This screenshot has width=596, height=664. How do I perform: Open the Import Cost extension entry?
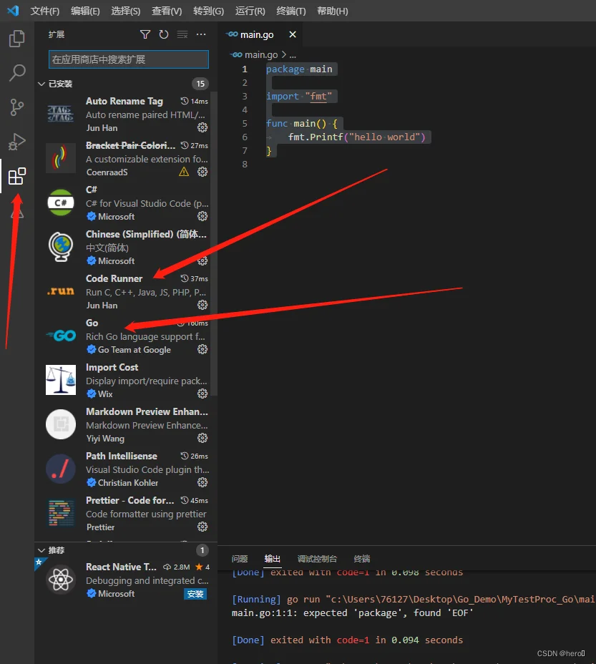(126, 380)
